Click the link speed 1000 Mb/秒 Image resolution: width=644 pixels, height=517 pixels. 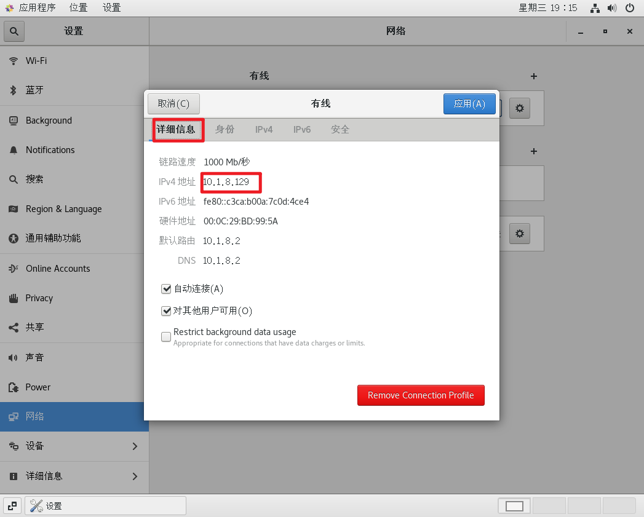pos(227,162)
